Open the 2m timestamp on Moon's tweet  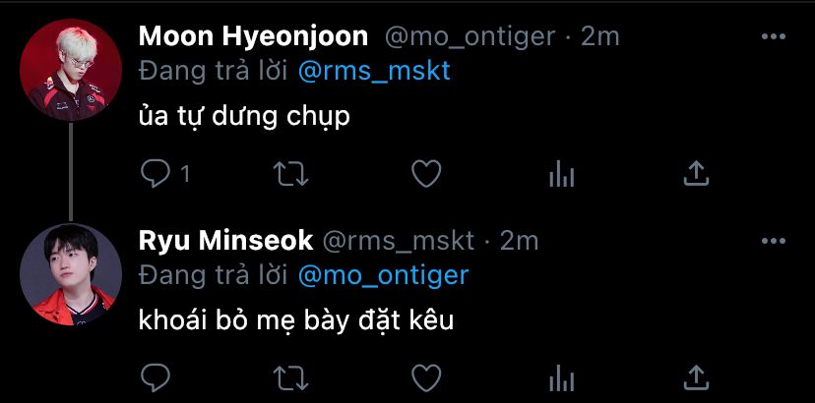point(600,37)
